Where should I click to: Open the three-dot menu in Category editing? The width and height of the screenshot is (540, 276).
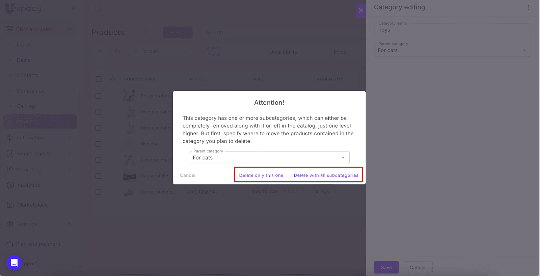pyautogui.click(x=528, y=8)
